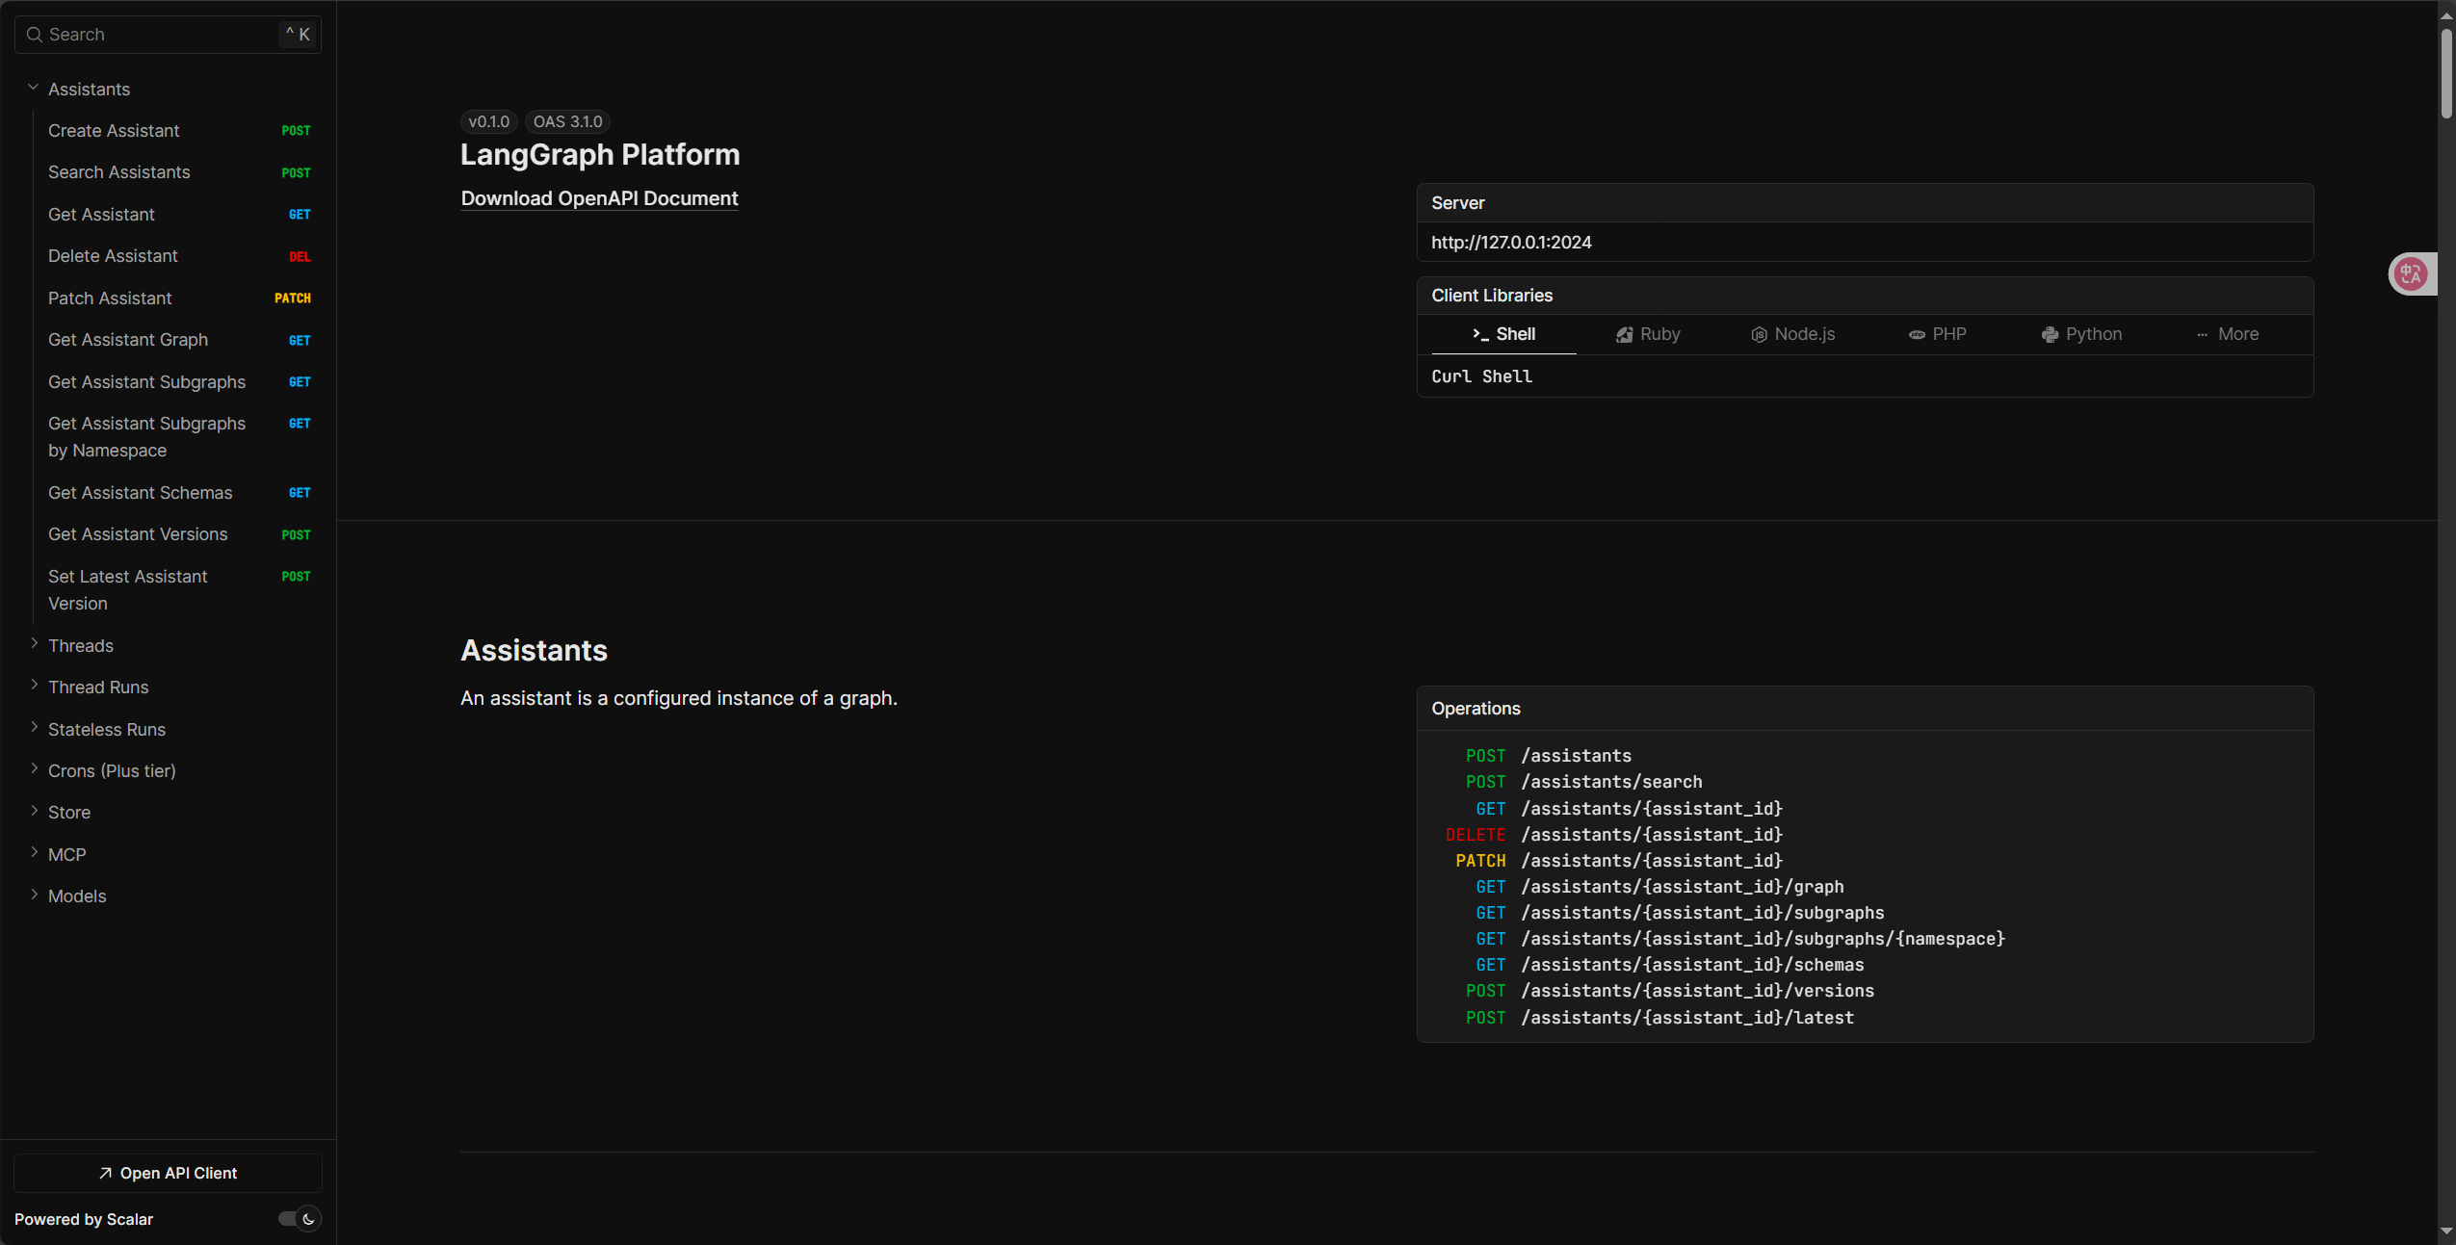Open Get Assistant Subgraphs by Namespace
Screen dimensions: 2456x1245
(x=179, y=437)
